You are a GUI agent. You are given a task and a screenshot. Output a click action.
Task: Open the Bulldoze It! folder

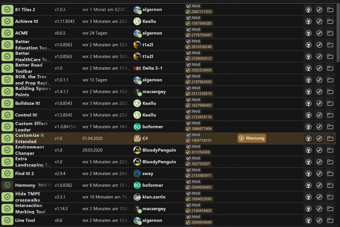[x=330, y=103]
